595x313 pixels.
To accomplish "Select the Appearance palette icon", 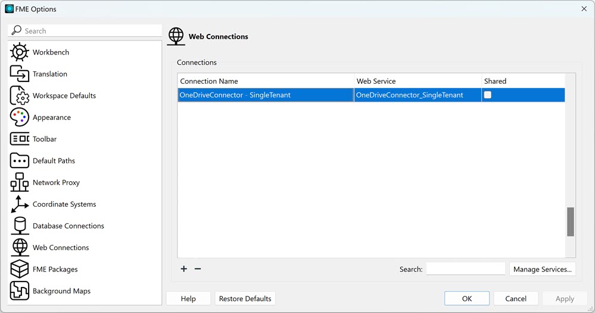I will point(19,118).
